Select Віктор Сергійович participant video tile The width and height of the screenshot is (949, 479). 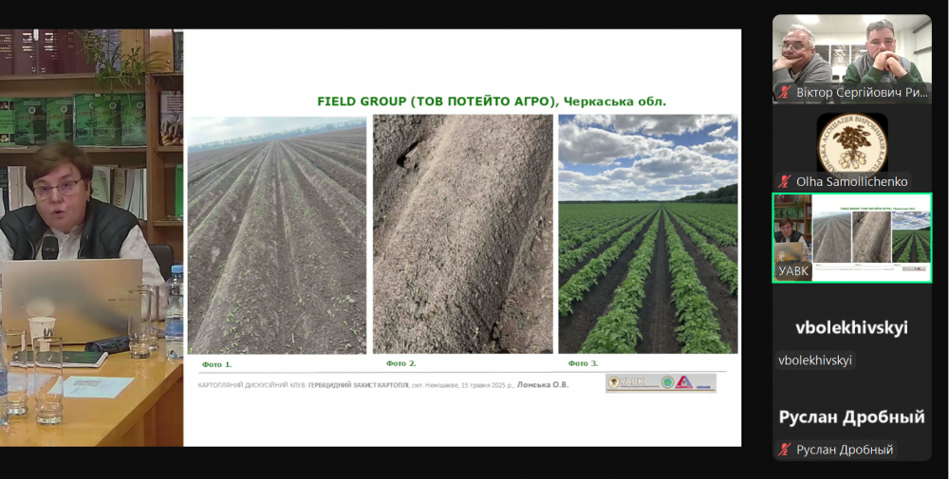coord(851,58)
